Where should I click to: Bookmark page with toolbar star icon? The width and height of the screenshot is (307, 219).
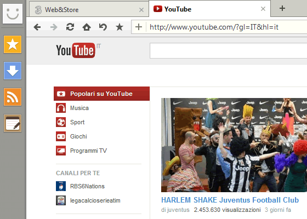pos(120,27)
